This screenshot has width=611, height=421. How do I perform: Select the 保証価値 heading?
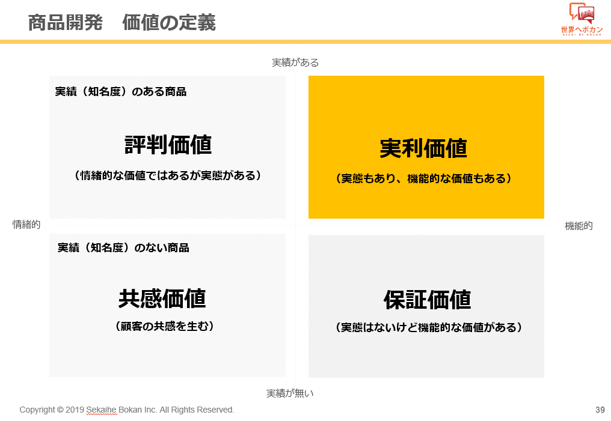coord(428,300)
